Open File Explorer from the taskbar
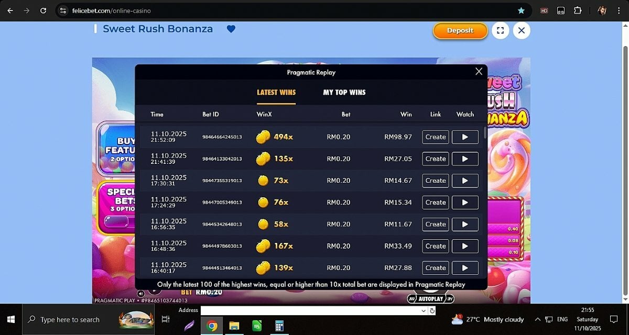Image resolution: width=629 pixels, height=335 pixels. point(234,326)
